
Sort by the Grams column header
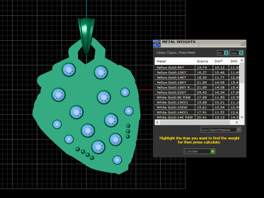pyautogui.click(x=204, y=61)
